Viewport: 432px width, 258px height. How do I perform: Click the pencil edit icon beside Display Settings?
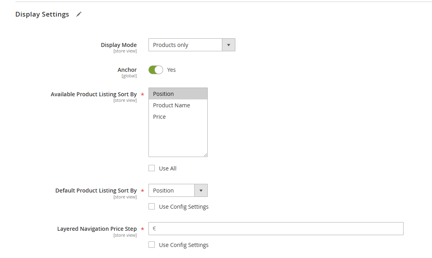[x=79, y=15]
